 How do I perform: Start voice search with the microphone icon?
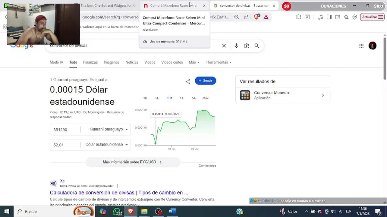tap(236, 46)
